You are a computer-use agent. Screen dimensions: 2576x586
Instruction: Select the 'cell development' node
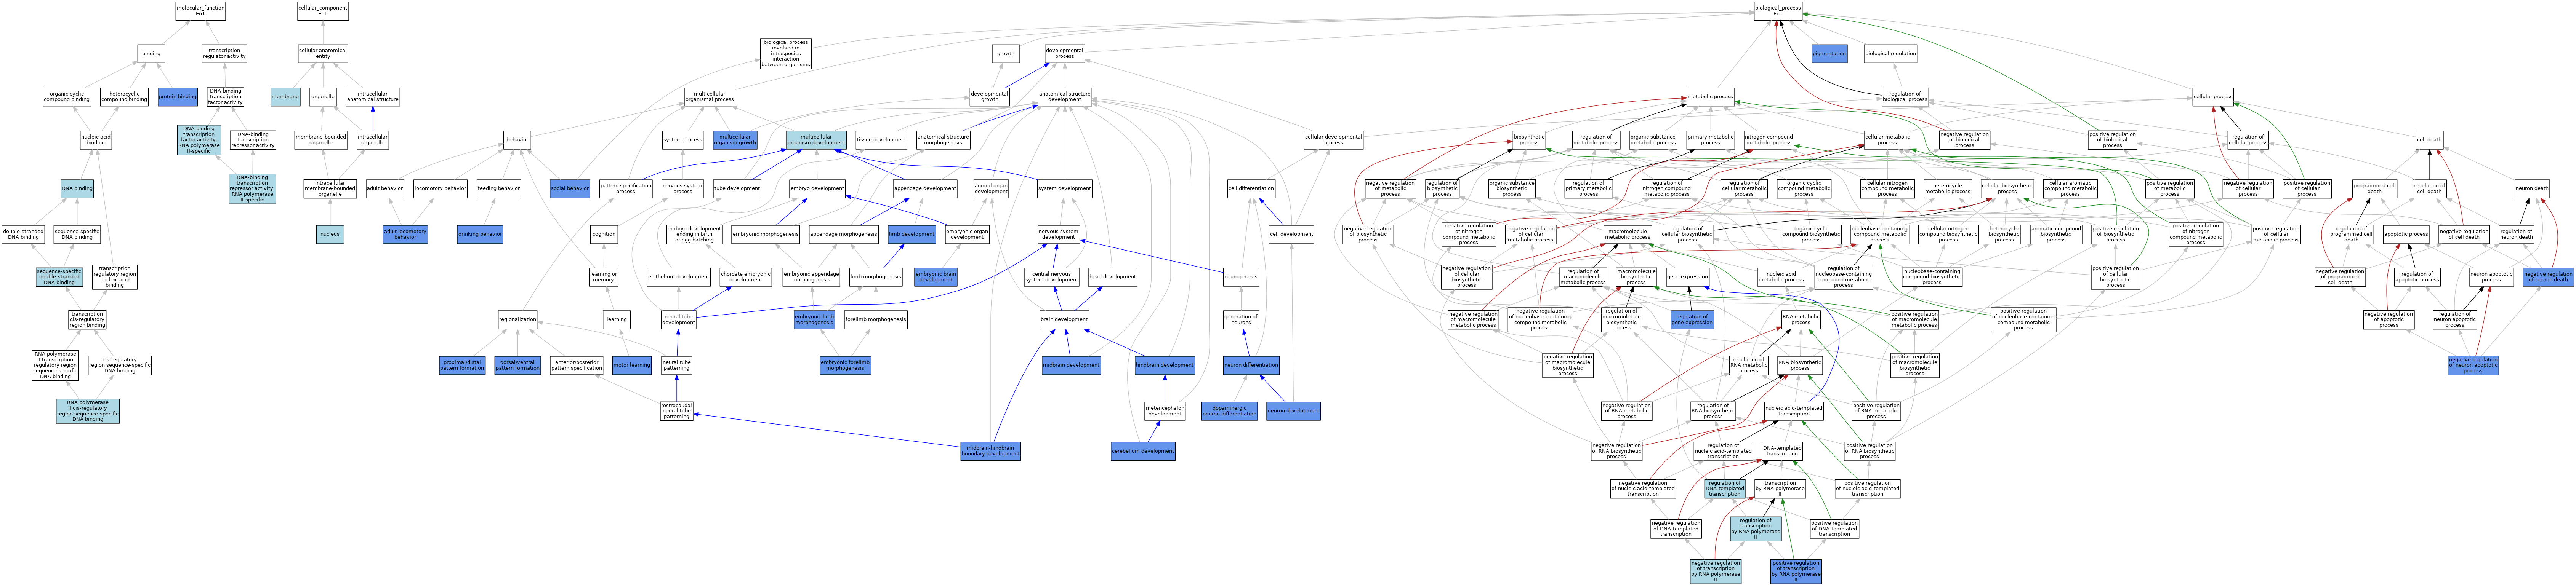coord(1291,234)
